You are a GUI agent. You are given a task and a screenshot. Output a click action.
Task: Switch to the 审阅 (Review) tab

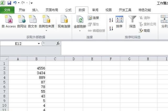pos(95,10)
